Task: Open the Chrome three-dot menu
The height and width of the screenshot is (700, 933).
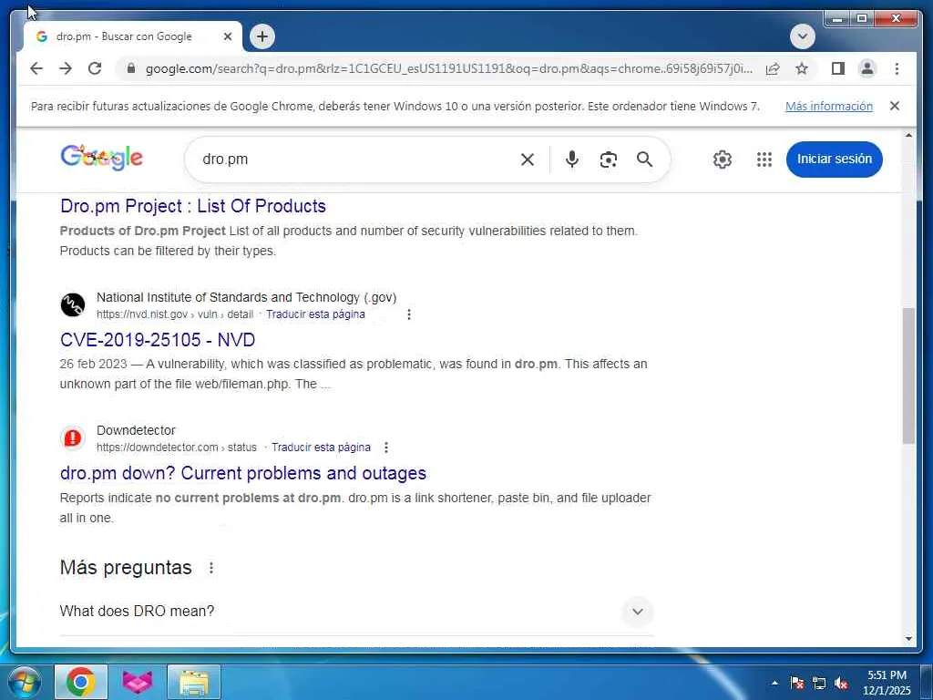Action: pos(897,68)
